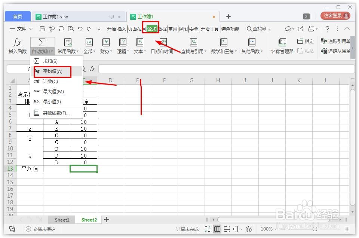Add a new sheet with the plus button
359x238 pixels.
tap(107, 220)
